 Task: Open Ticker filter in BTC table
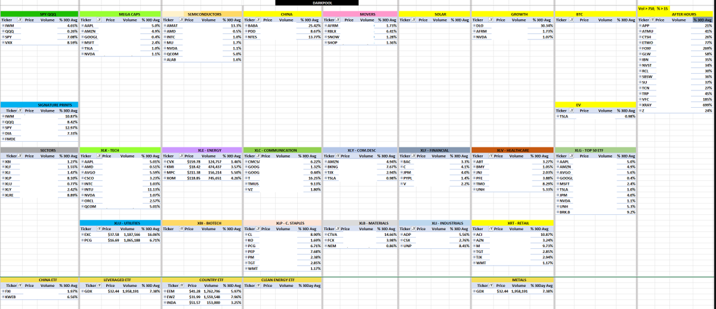point(571,20)
